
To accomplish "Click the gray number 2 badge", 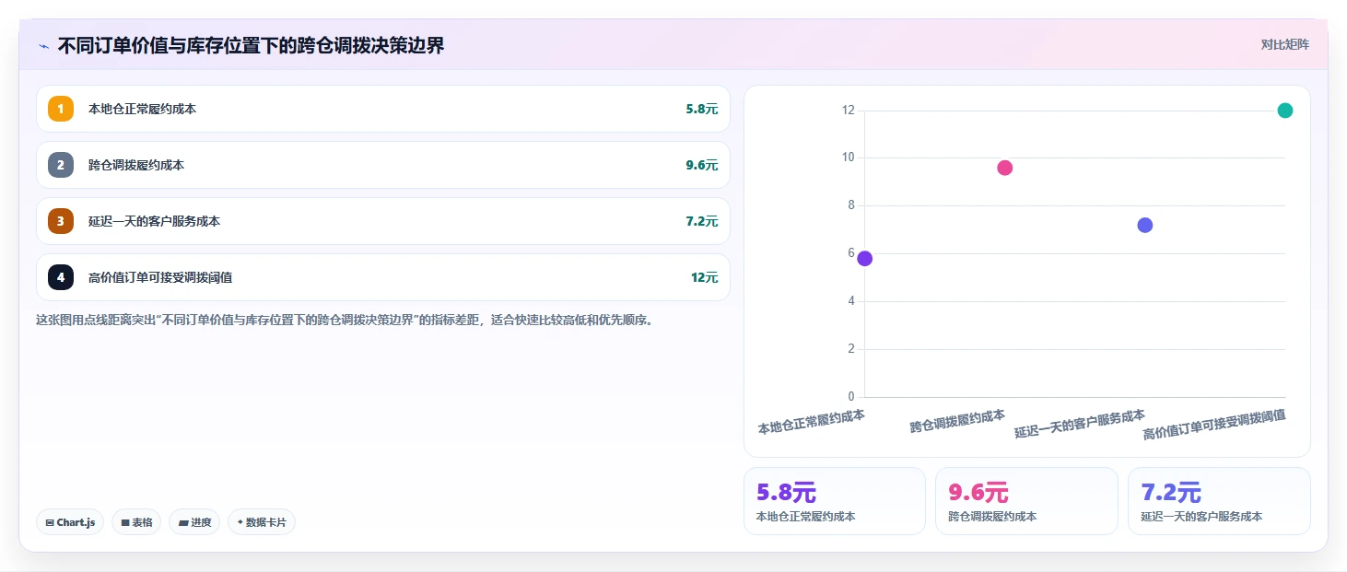I will tap(61, 165).
